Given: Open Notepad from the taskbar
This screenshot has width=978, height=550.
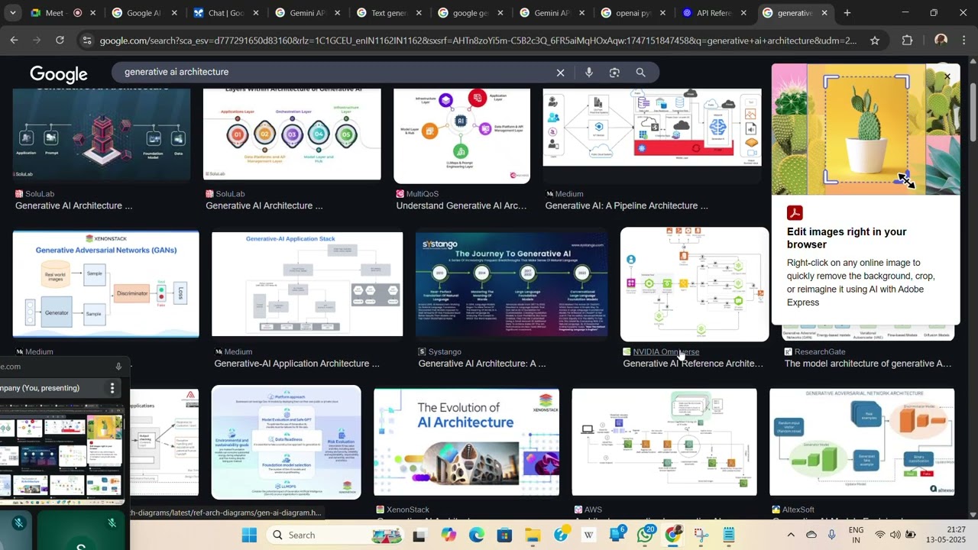Looking at the screenshot, I should (729, 535).
